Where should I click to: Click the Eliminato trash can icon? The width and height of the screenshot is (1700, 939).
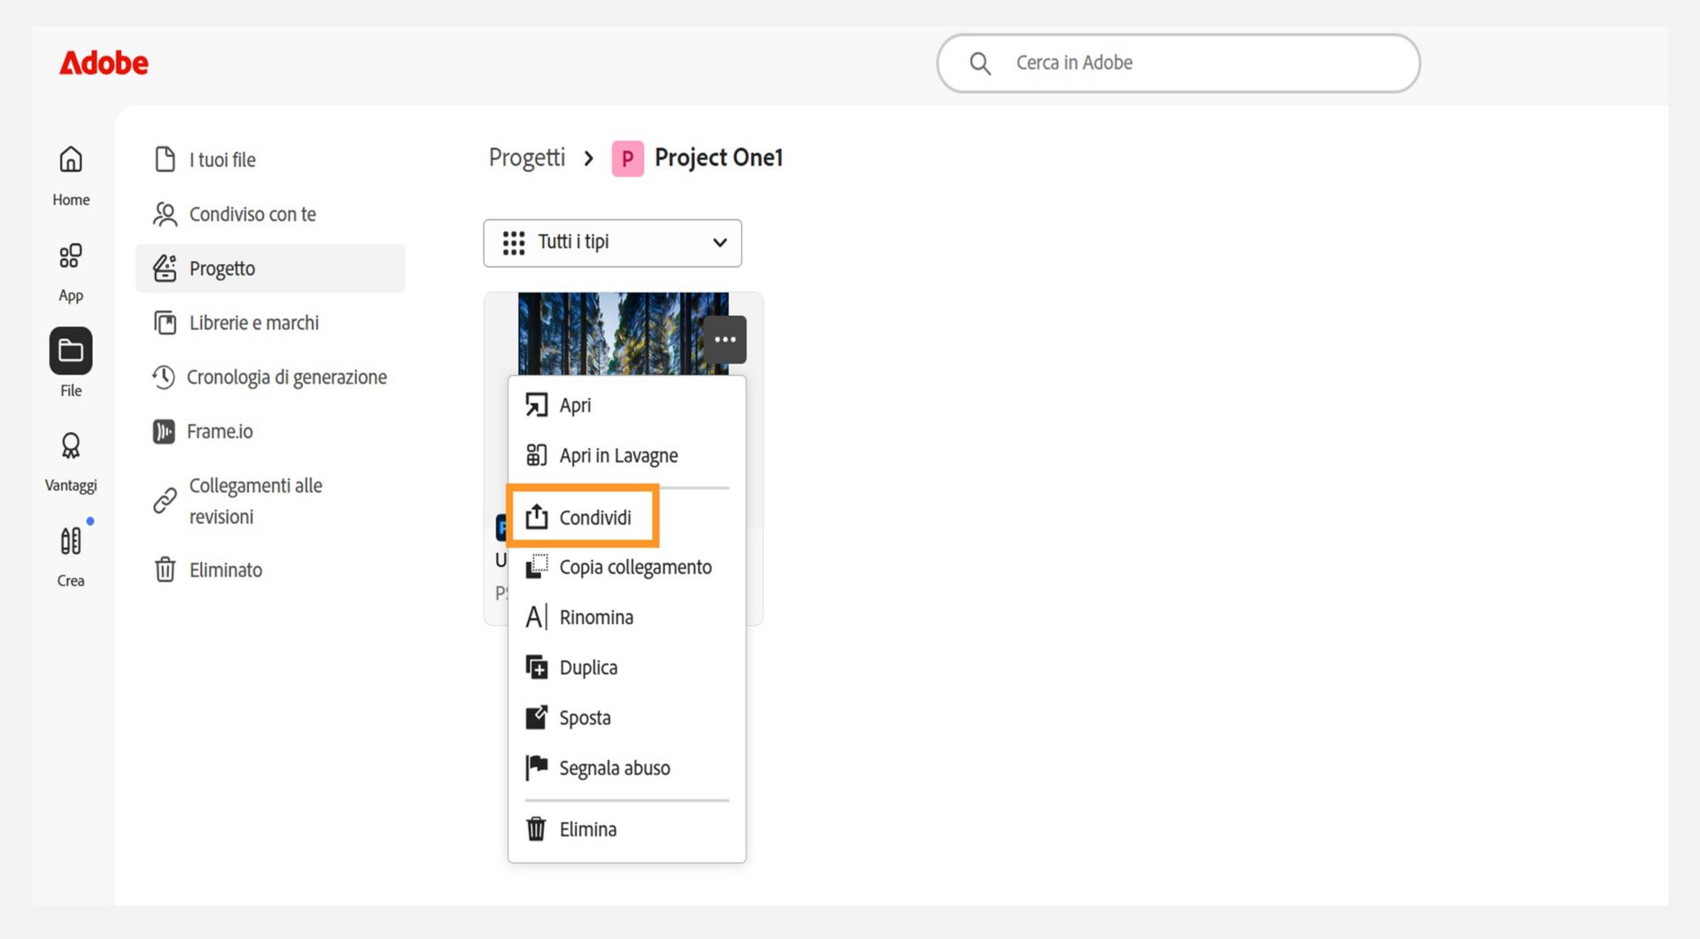coord(165,569)
